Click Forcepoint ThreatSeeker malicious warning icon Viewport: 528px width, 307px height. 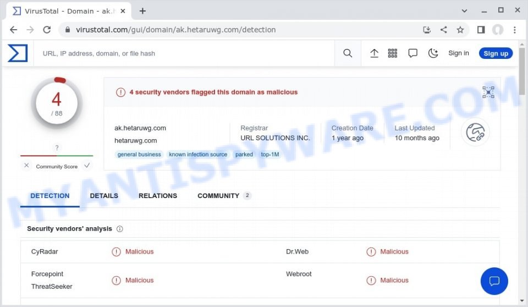(116, 281)
